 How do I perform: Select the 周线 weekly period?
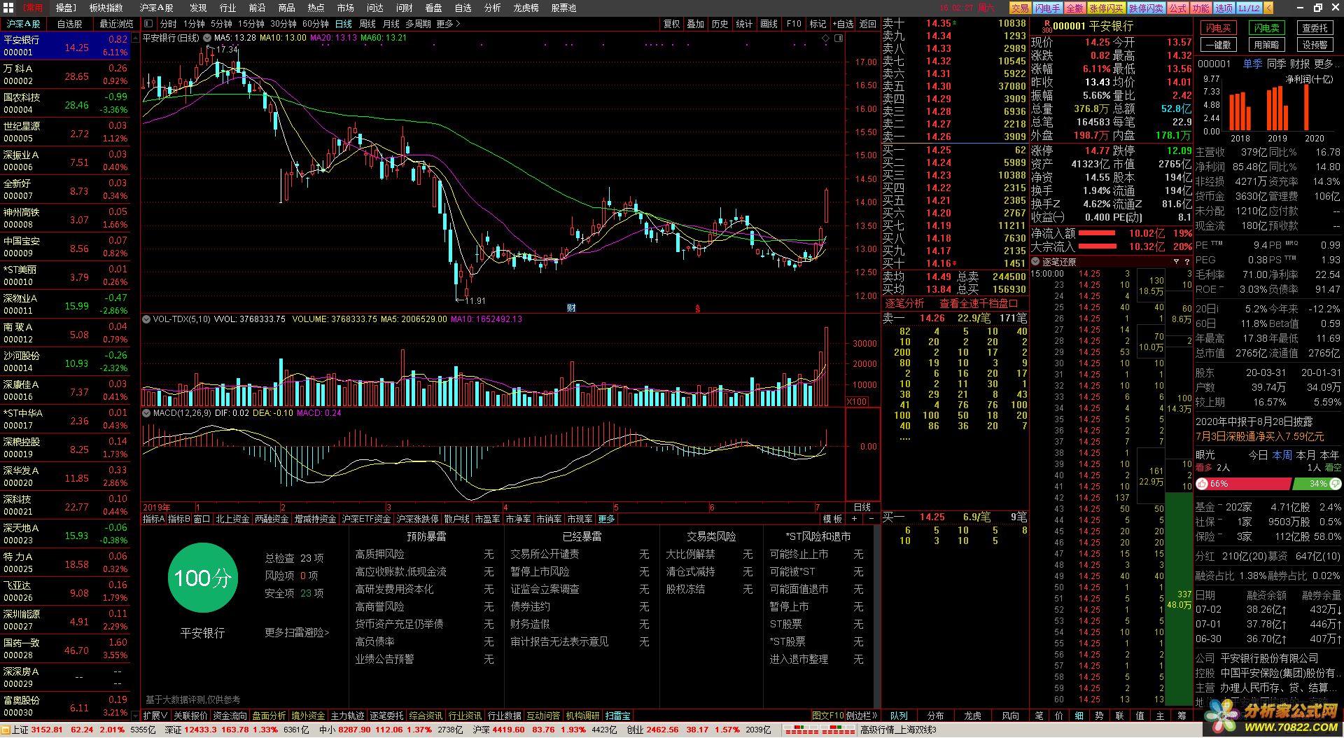[367, 24]
